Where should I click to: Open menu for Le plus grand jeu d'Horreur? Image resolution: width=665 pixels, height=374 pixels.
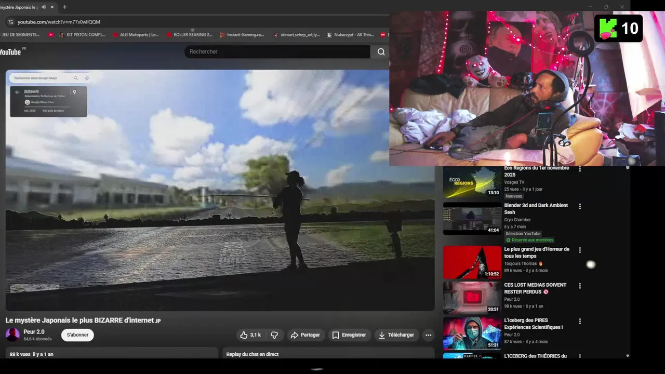(x=580, y=250)
